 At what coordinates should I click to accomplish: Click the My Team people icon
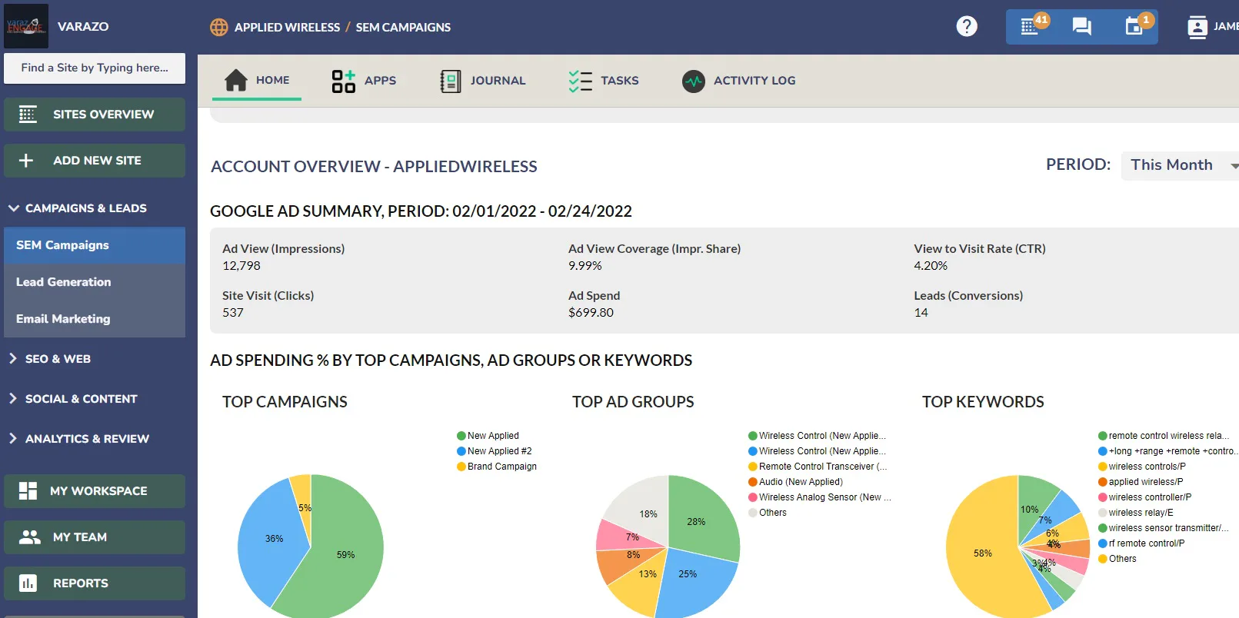pyautogui.click(x=30, y=537)
